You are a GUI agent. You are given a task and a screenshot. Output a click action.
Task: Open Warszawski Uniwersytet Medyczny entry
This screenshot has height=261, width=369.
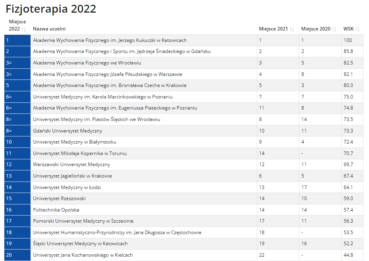71,165
